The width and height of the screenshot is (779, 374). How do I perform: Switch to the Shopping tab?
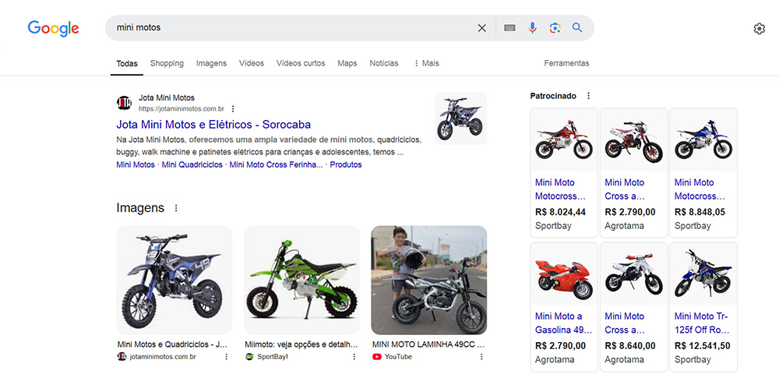167,64
